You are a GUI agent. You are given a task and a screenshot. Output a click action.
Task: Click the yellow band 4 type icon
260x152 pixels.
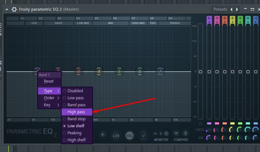tap(232, 20)
